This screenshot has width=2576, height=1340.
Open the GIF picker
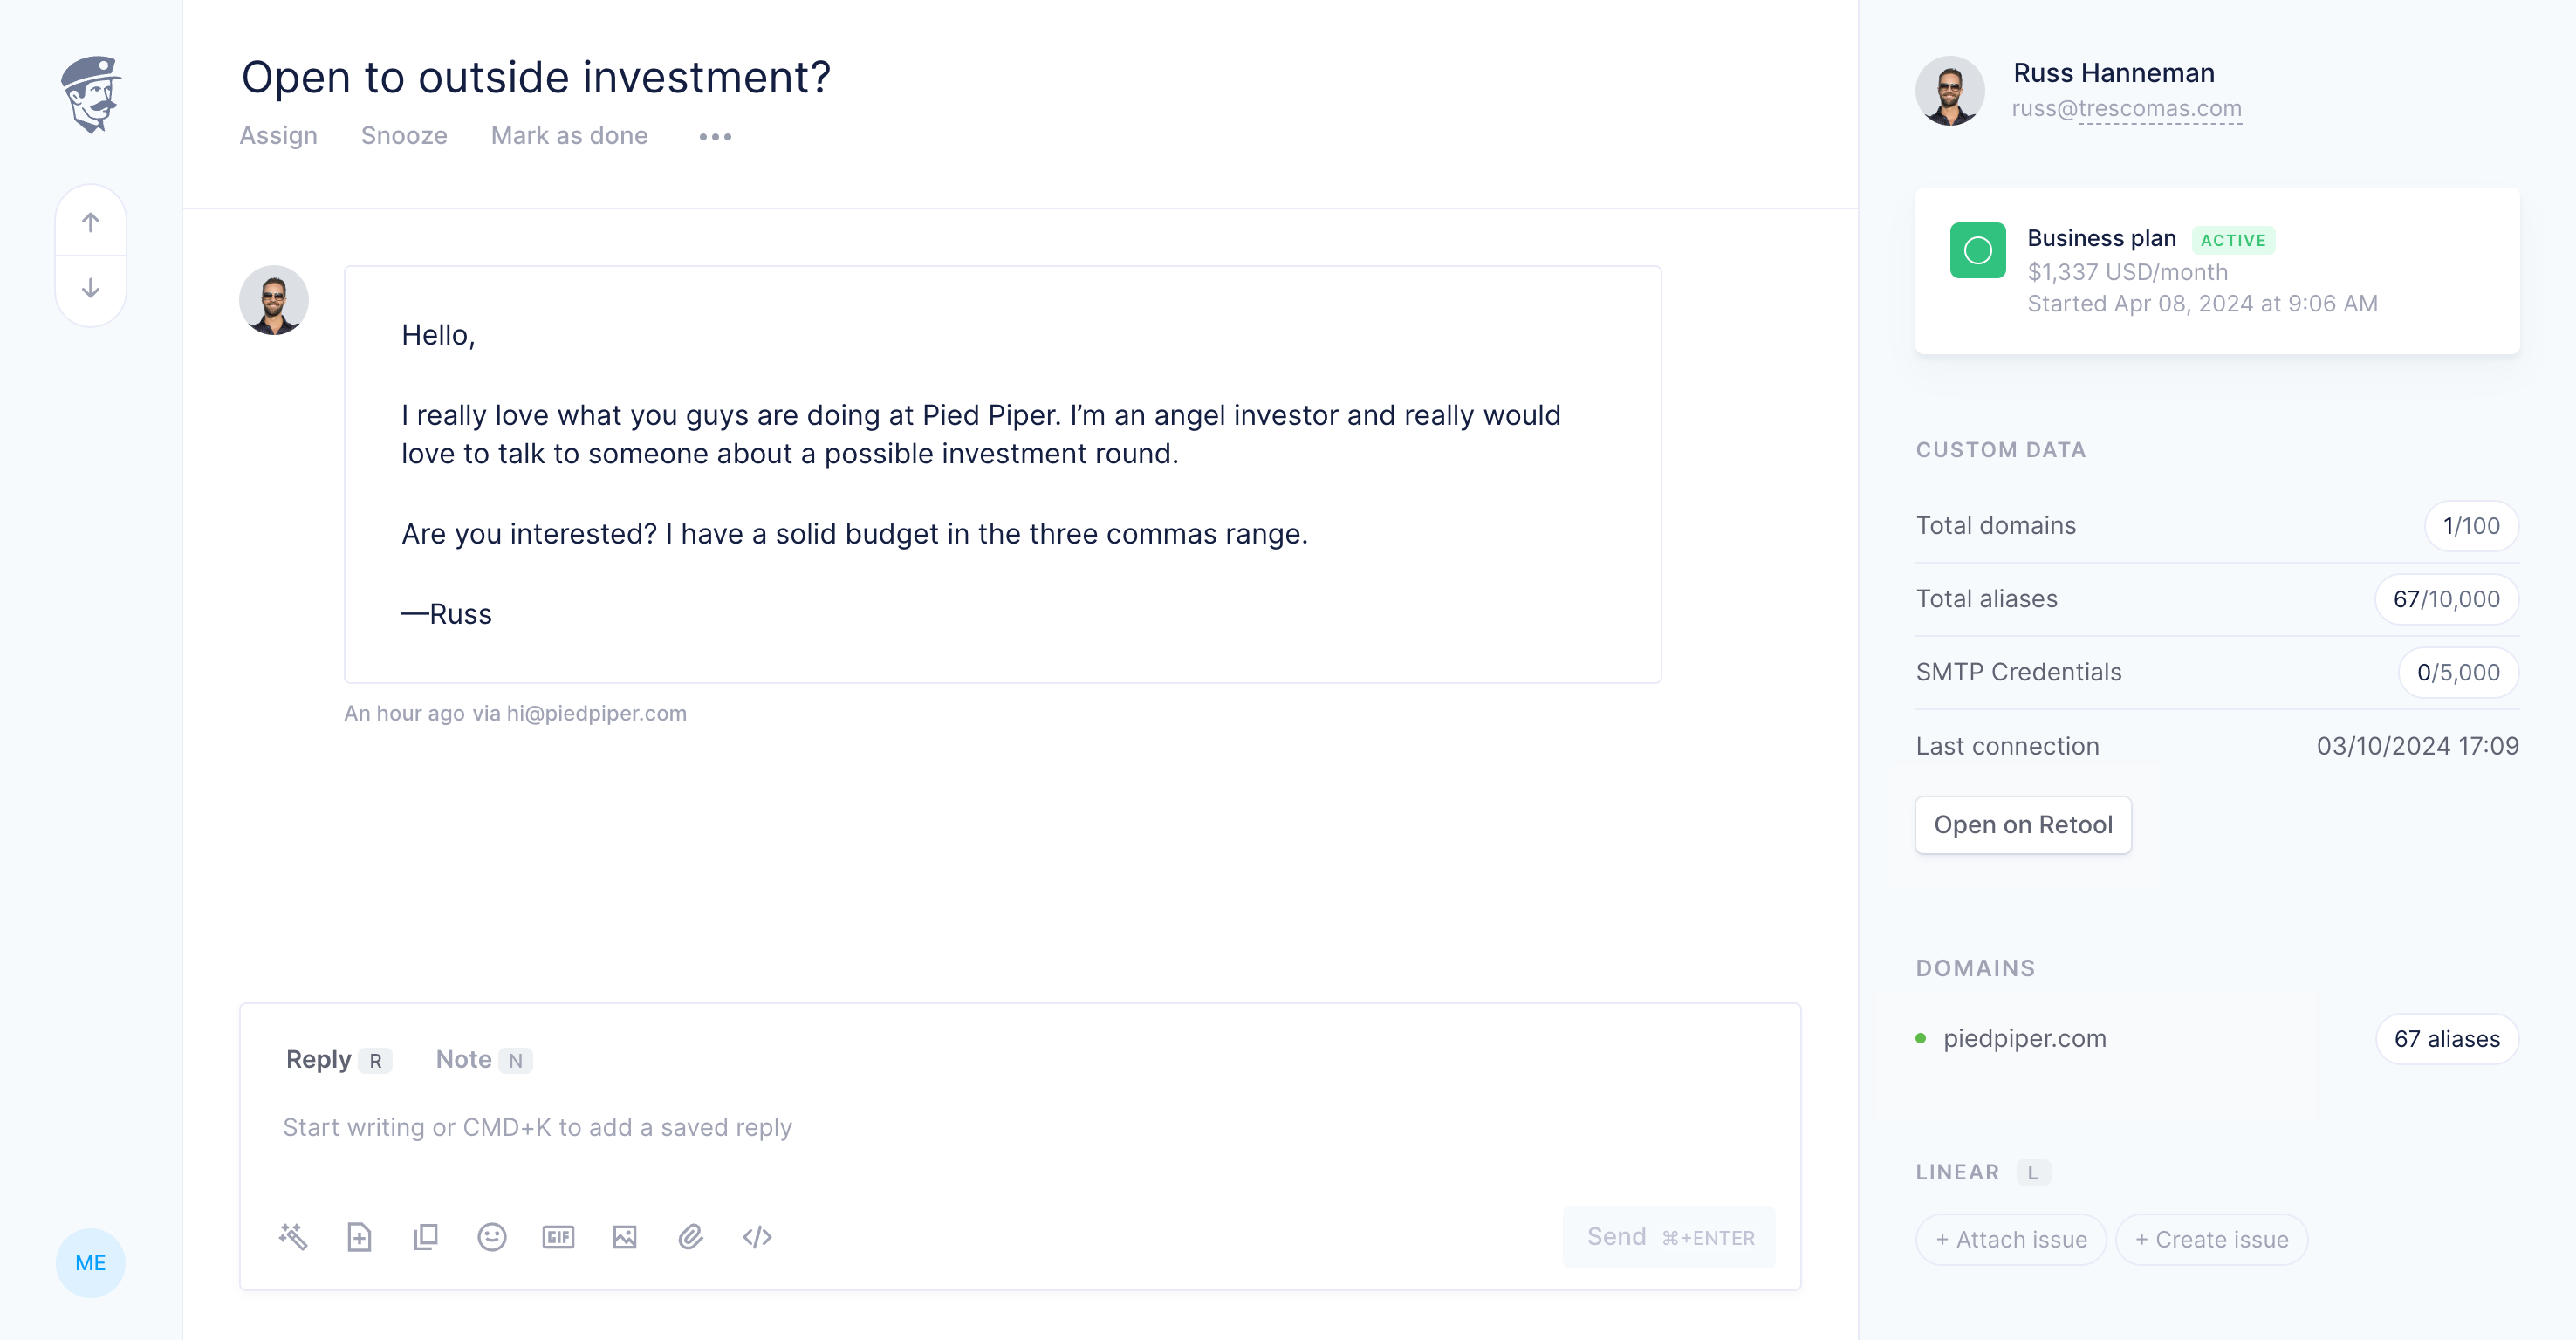(558, 1237)
